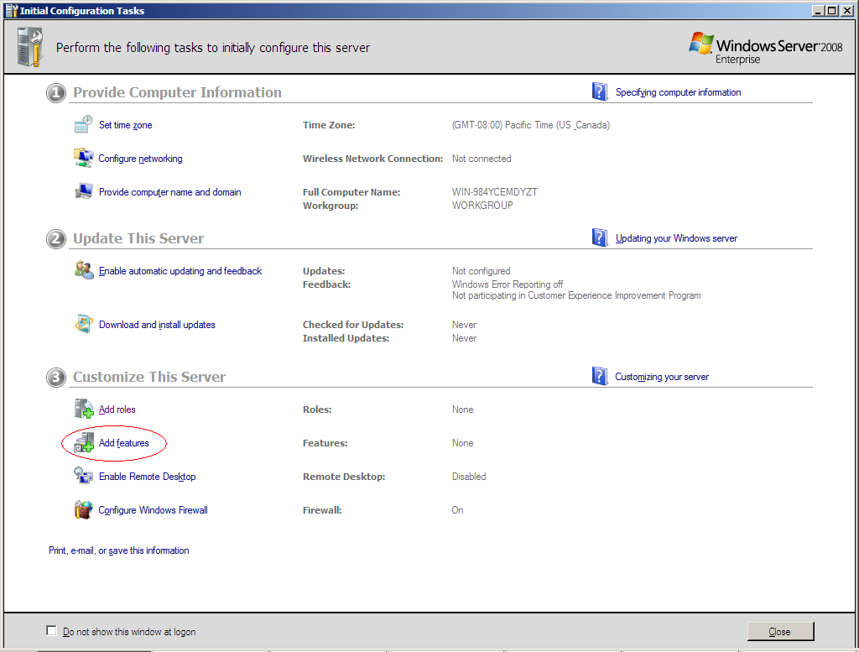Click the Provide Computer Information heading
This screenshot has width=859, height=652.
click(x=177, y=92)
